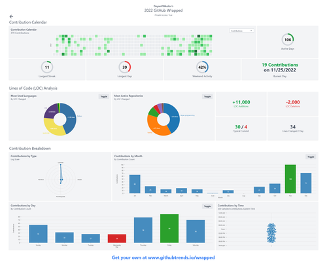
Task: Click the '2022 GitHub Wrapped' page title
Action: pyautogui.click(x=163, y=10)
